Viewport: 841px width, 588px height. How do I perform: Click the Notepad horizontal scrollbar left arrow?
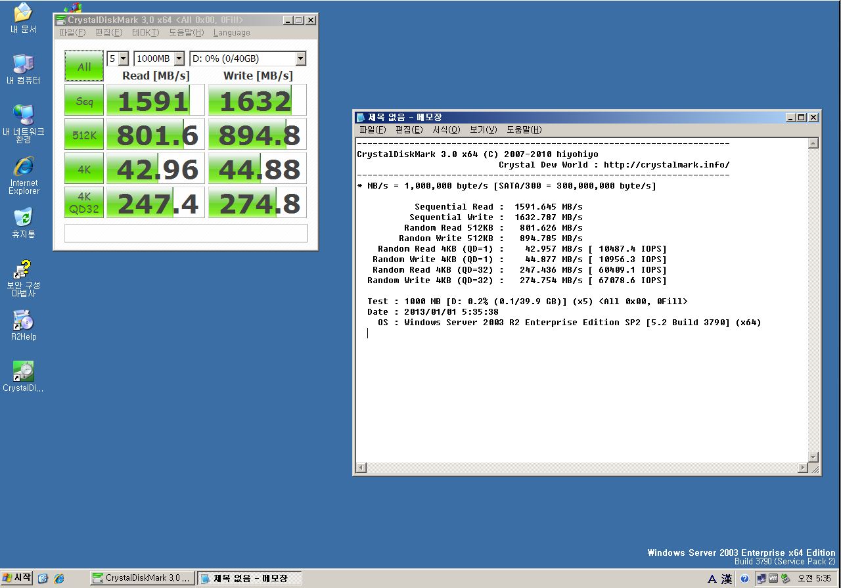[361, 468]
